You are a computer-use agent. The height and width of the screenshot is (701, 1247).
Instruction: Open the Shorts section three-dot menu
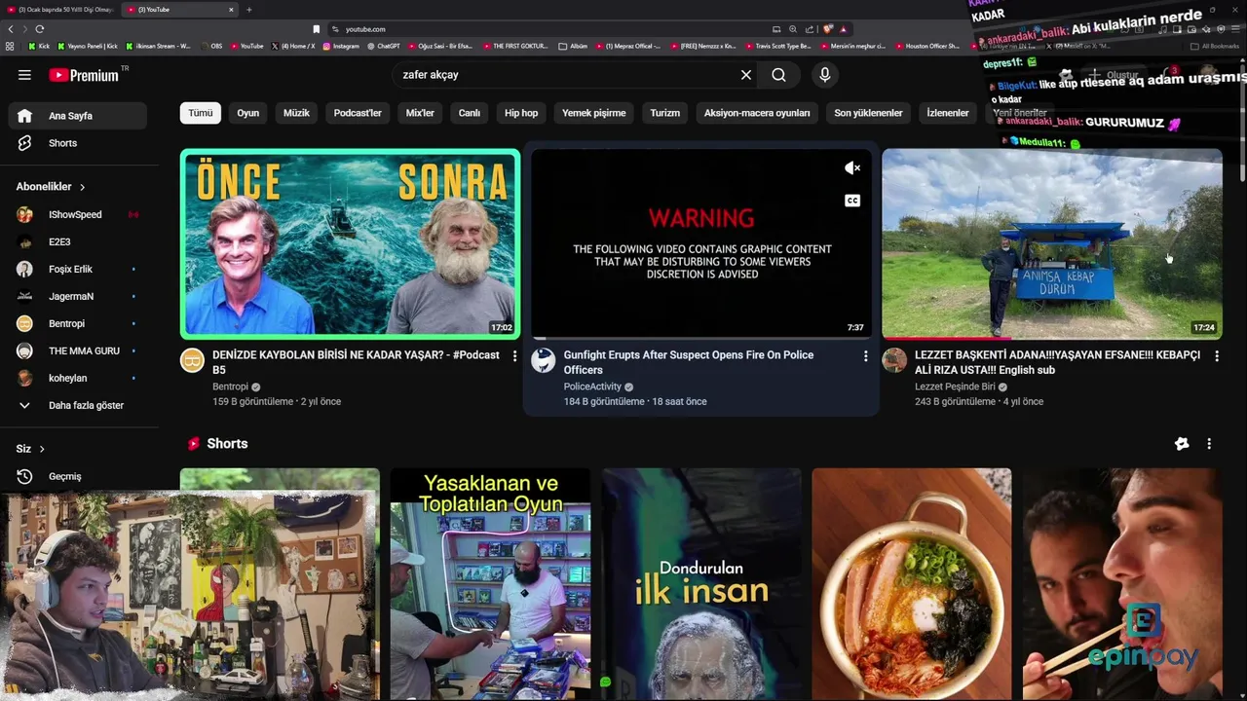tap(1209, 444)
